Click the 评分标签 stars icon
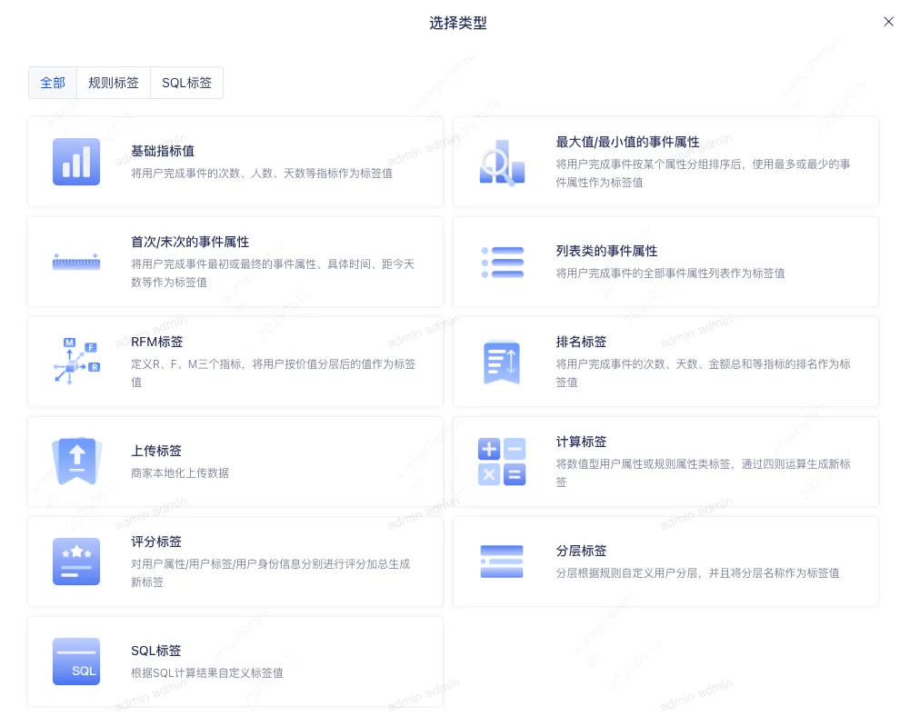This screenshot has height=716, width=910. click(76, 562)
